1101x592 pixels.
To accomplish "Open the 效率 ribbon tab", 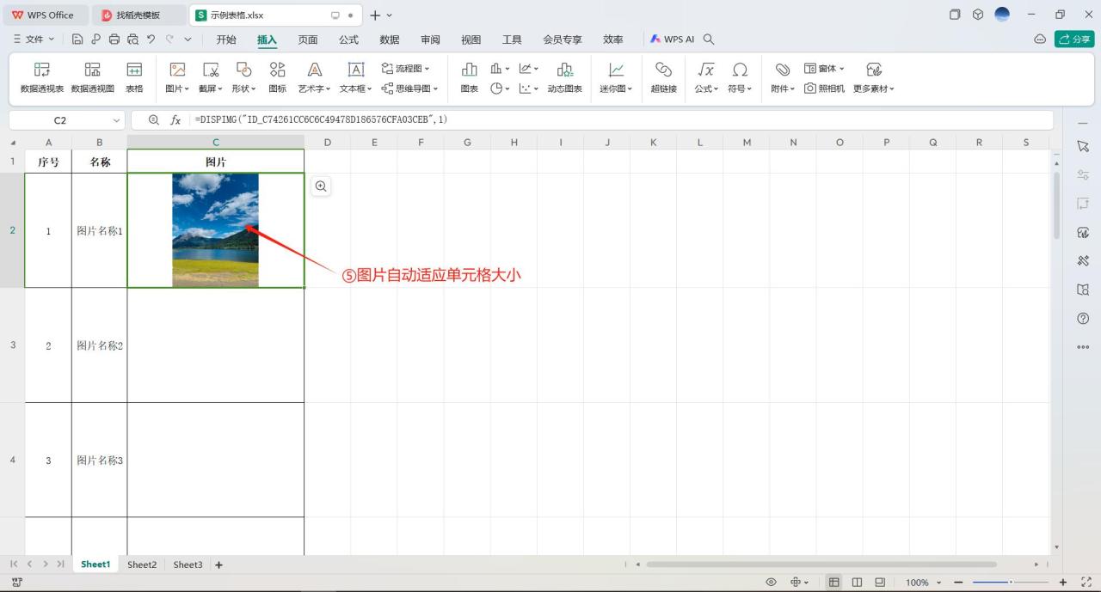I will 613,40.
